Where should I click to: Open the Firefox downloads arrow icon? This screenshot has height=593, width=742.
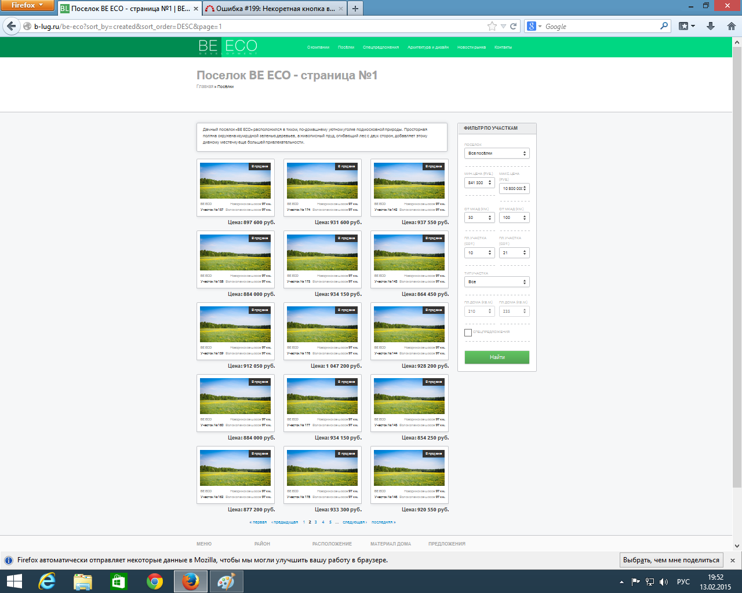coord(711,26)
